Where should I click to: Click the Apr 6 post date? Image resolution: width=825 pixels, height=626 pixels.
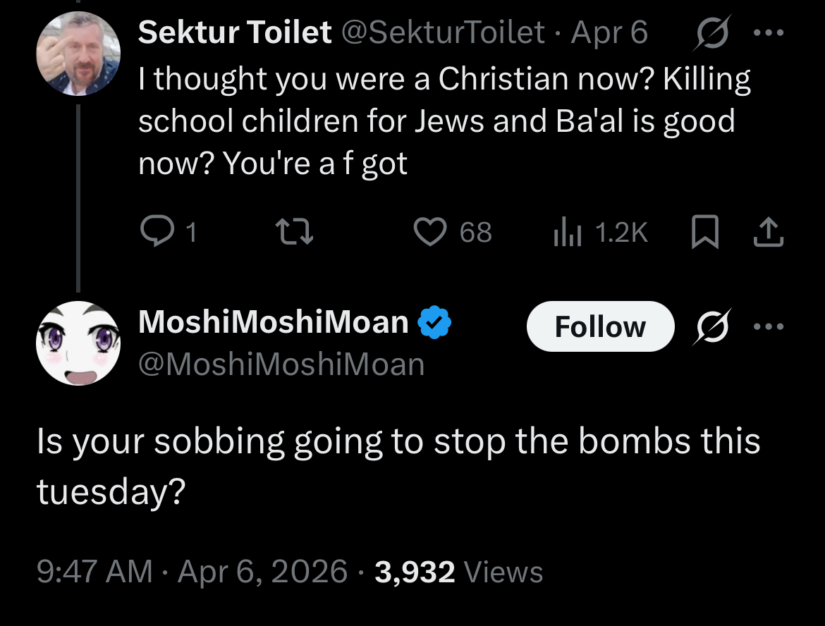[609, 32]
